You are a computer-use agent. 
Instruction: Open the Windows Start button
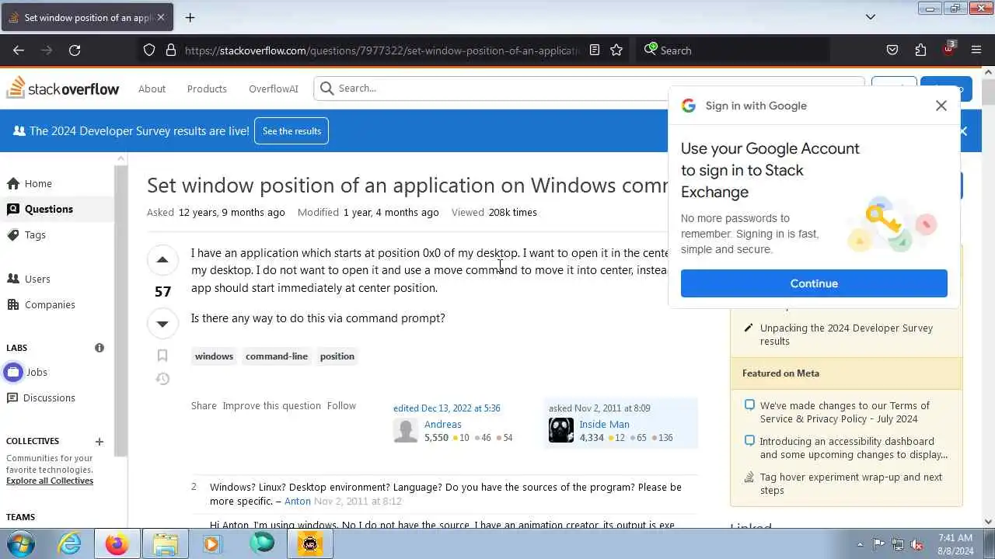click(x=21, y=543)
